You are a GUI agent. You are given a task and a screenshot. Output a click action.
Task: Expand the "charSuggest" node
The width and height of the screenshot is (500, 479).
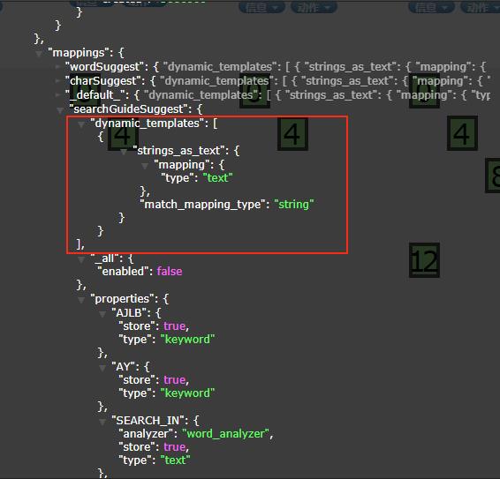coord(57,81)
